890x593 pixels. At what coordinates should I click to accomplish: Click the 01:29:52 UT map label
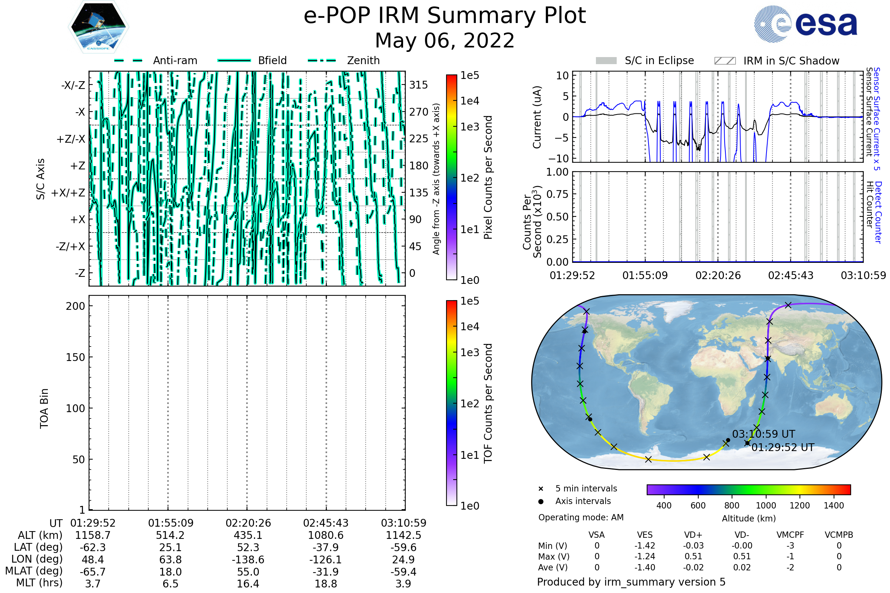click(782, 448)
